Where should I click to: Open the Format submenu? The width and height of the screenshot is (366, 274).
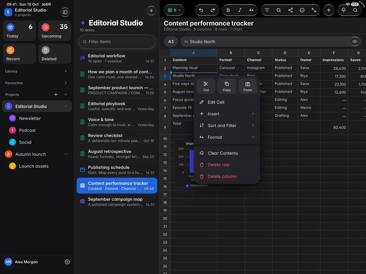point(227,137)
